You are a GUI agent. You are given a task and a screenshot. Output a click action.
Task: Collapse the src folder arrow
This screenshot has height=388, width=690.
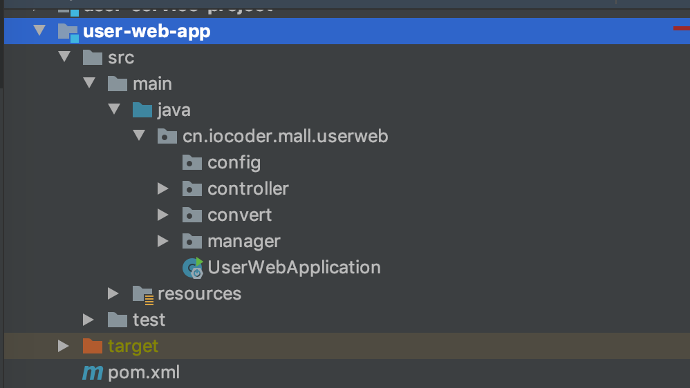tap(64, 57)
